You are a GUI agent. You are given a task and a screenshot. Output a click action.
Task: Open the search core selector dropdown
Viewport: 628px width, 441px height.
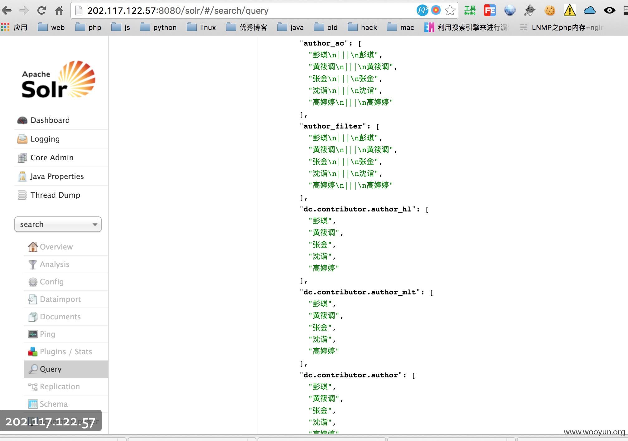[x=58, y=224]
